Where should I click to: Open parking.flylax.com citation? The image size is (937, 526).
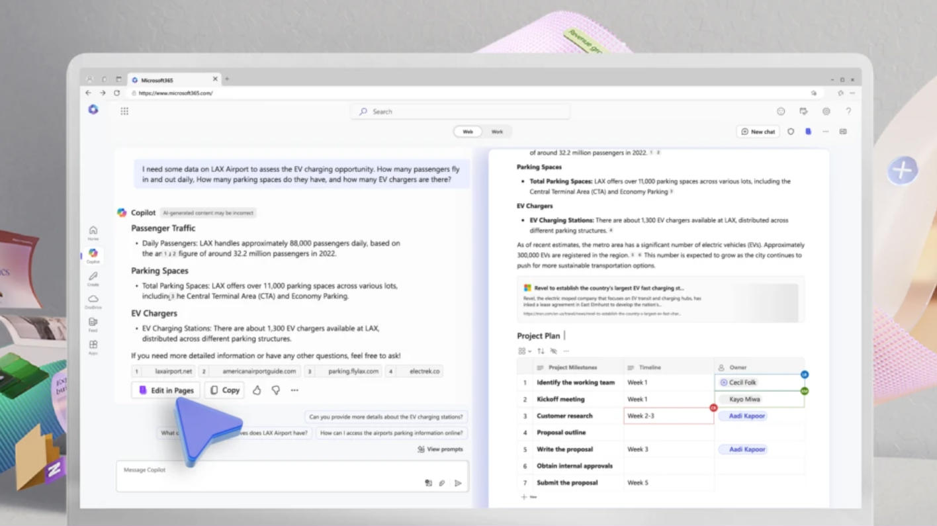click(x=343, y=372)
